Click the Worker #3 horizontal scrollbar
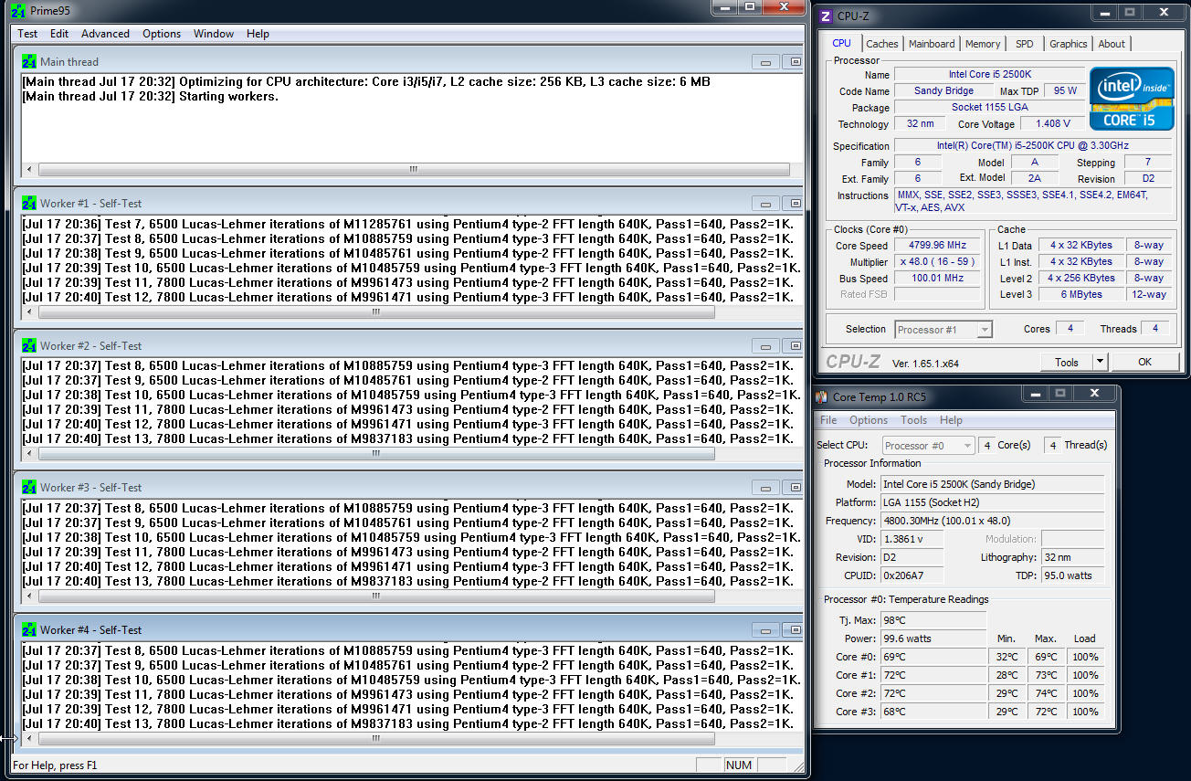 coord(375,596)
